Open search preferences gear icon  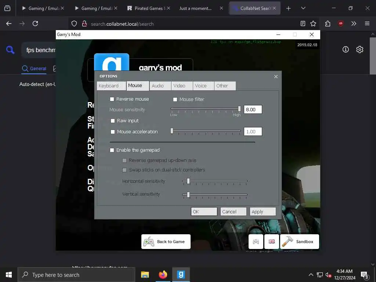coord(360,50)
